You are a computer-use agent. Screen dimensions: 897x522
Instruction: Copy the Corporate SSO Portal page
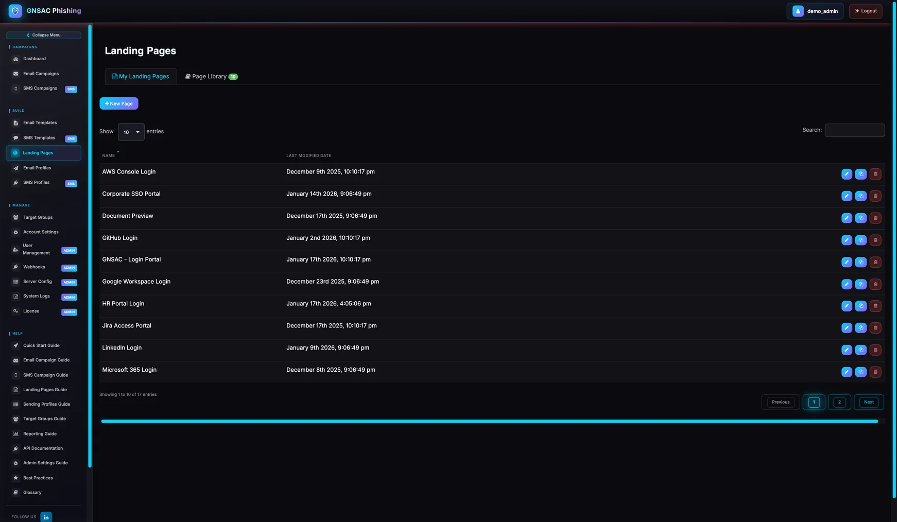point(861,196)
